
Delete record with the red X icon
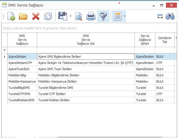pyautogui.click(x=36, y=16)
